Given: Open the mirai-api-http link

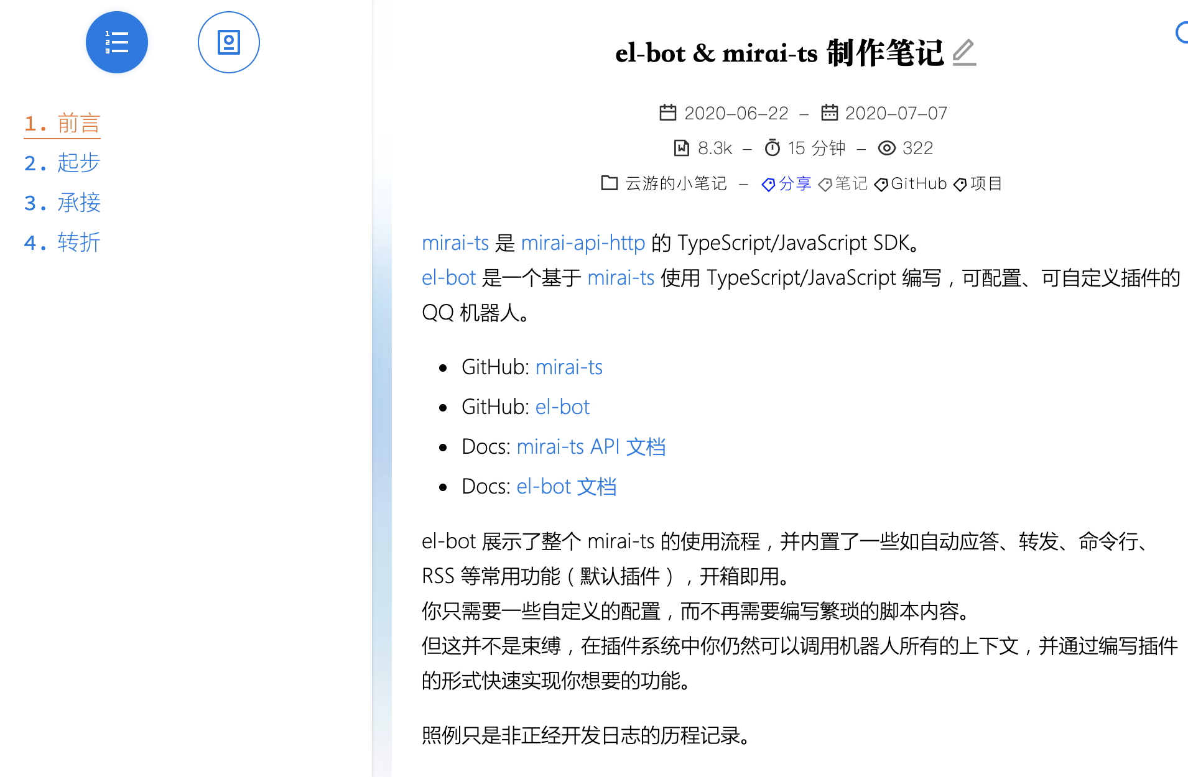Looking at the screenshot, I should pyautogui.click(x=582, y=242).
